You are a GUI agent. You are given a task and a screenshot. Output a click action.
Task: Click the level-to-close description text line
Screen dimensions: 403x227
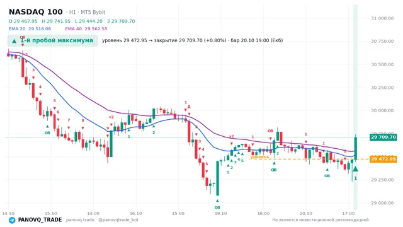click(192, 40)
